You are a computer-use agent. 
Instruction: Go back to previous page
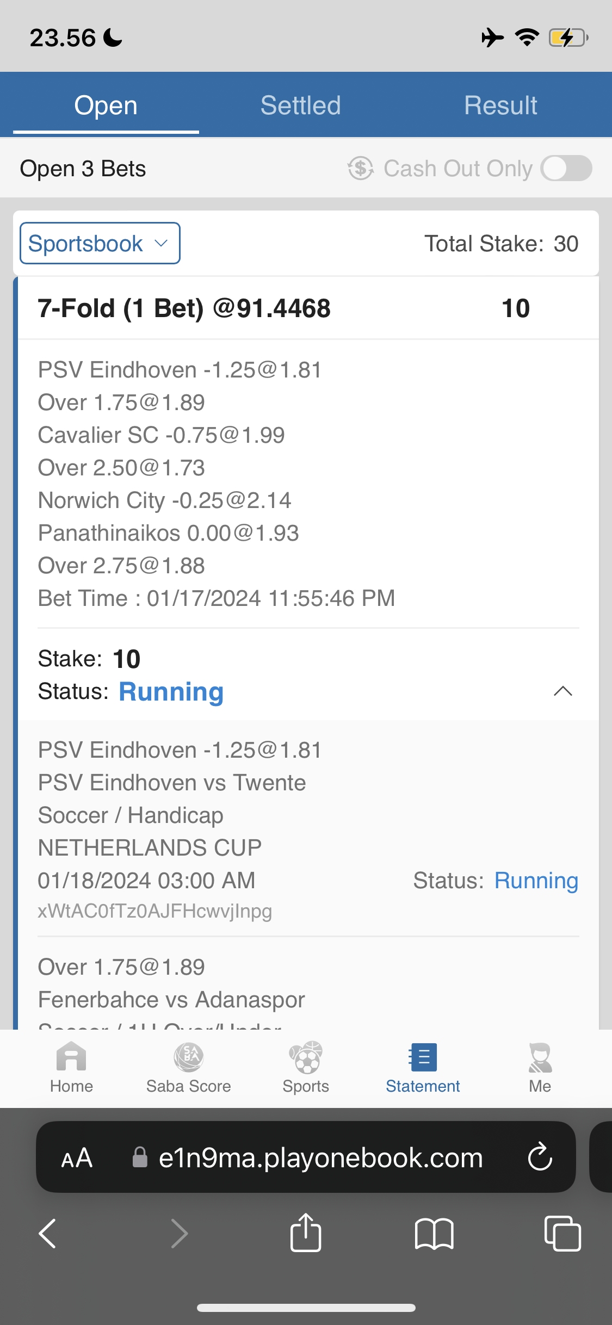click(x=48, y=1233)
